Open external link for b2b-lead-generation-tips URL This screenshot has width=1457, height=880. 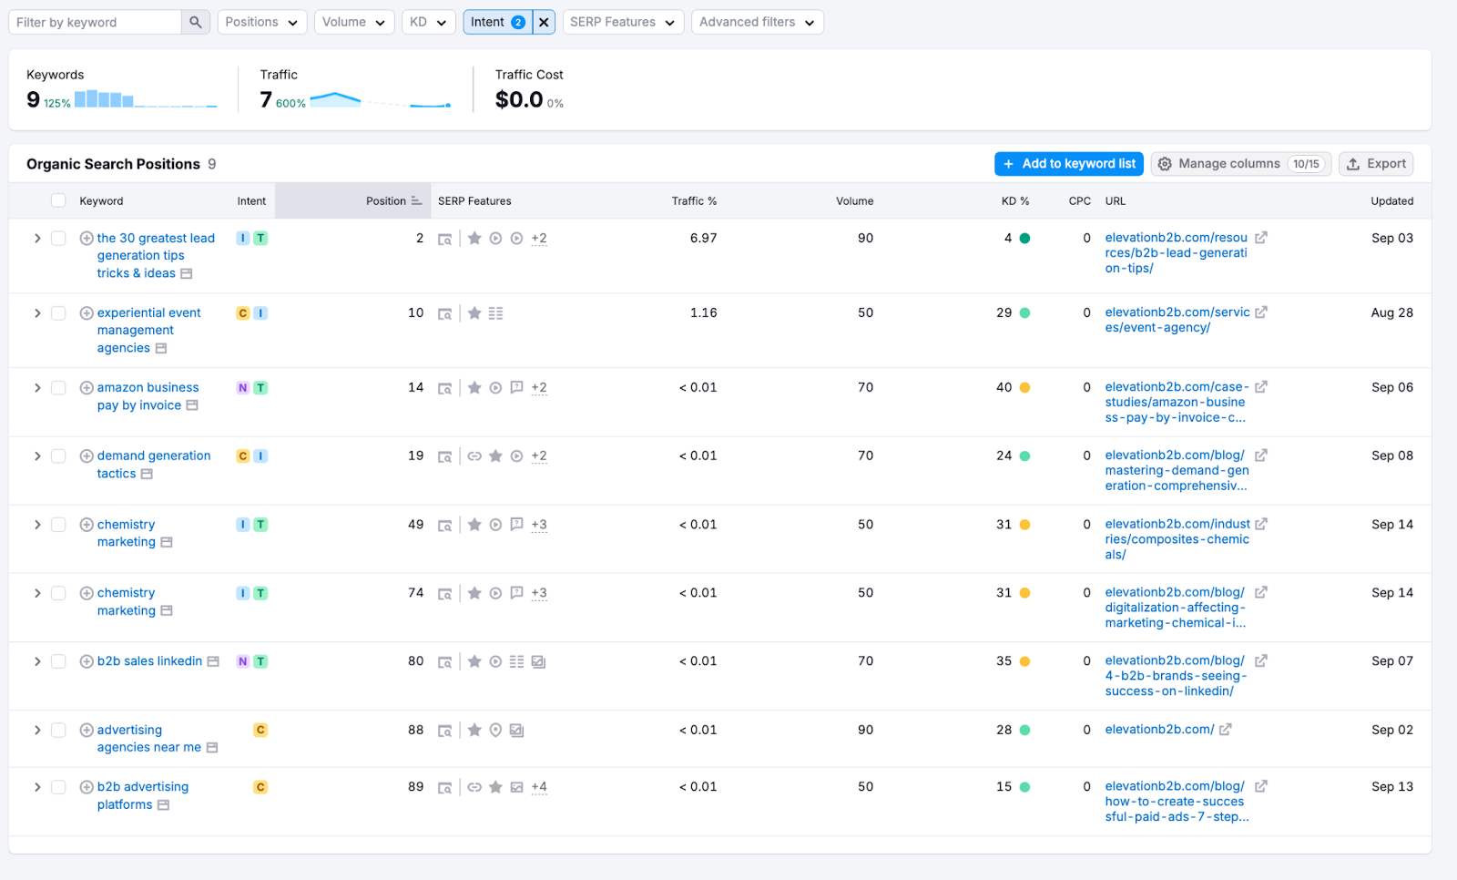coord(1261,238)
